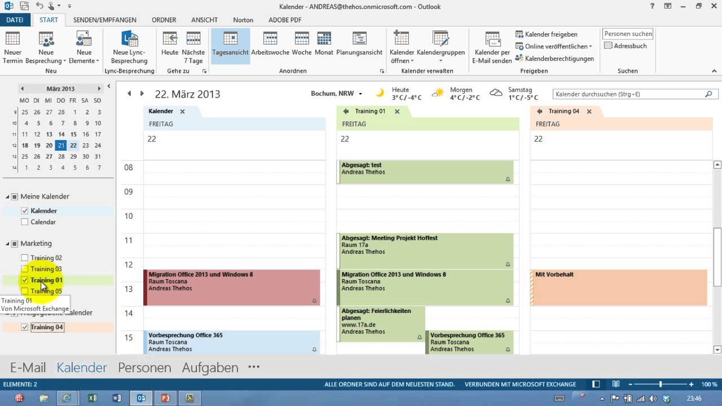Open Excel from Windows taskbar
This screenshot has width=722, height=406.
pyautogui.click(x=92, y=398)
